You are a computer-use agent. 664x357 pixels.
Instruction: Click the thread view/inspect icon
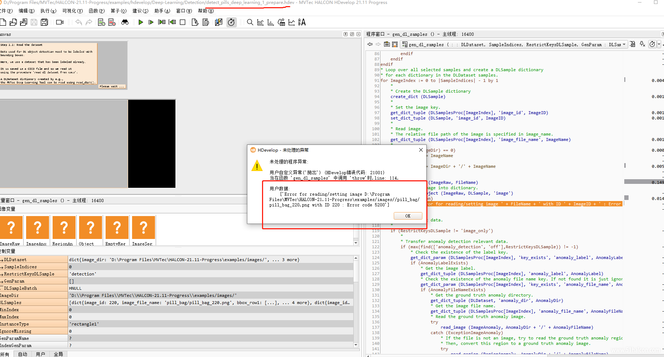(219, 22)
